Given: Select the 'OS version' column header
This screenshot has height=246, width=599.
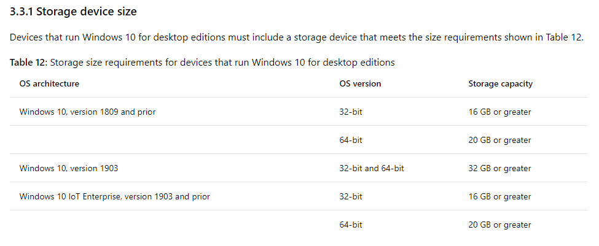Looking at the screenshot, I should click(x=360, y=83).
